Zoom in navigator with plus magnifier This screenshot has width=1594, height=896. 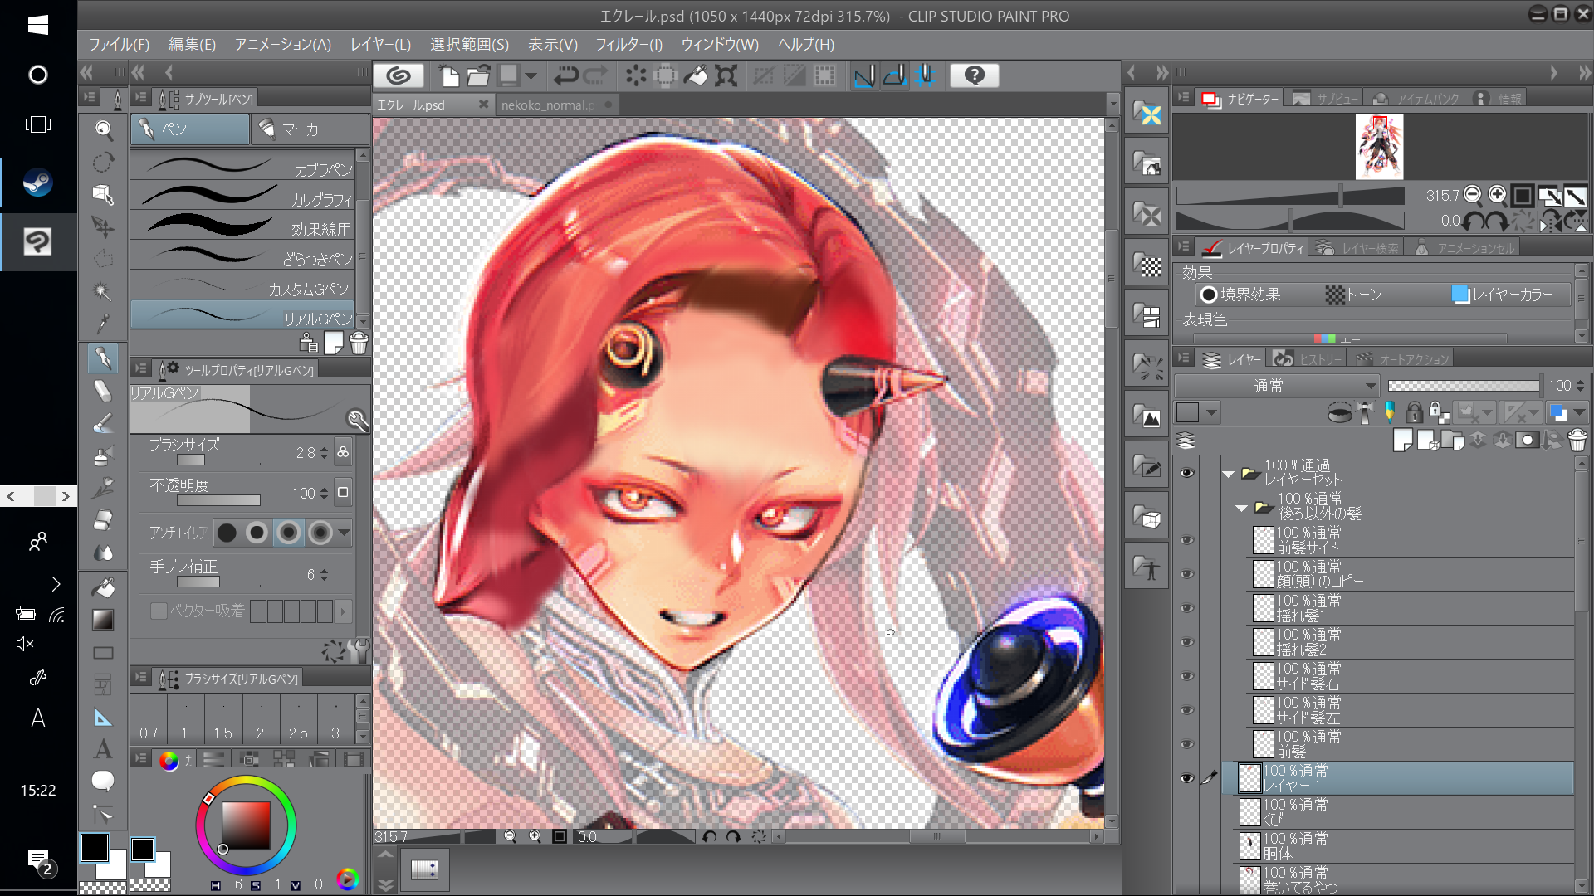point(1497,194)
